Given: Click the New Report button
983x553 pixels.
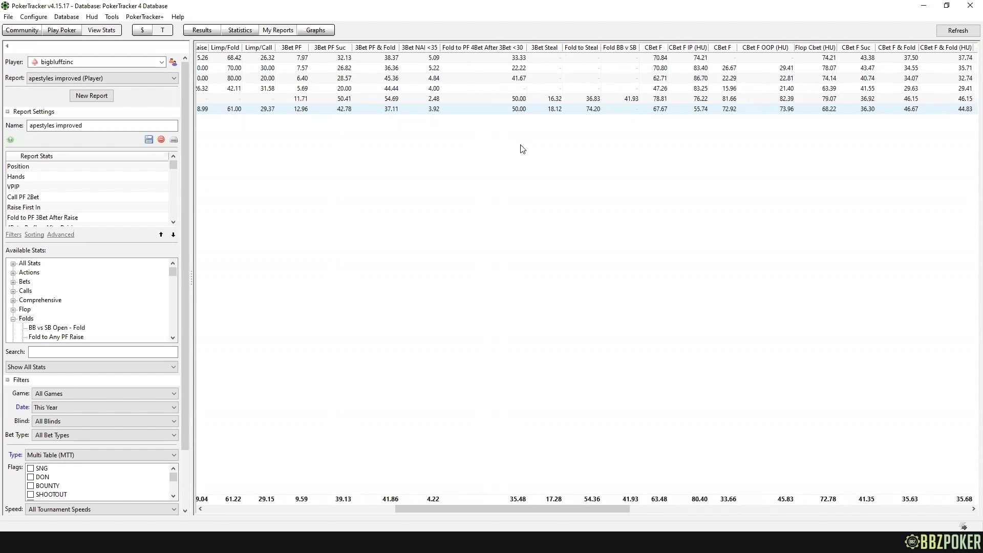Looking at the screenshot, I should click(91, 95).
